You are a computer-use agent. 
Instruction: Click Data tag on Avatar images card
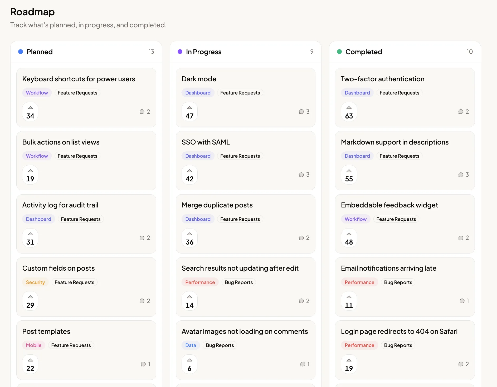191,345
